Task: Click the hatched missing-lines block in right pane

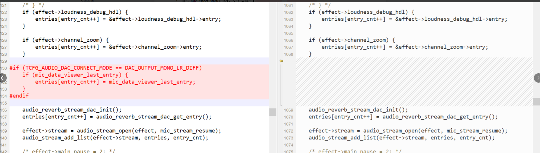Action: click(x=414, y=82)
